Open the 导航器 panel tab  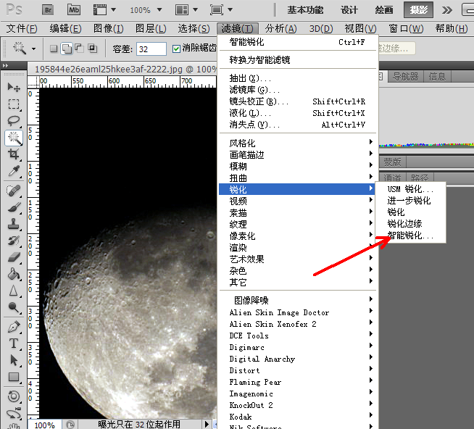(x=405, y=77)
